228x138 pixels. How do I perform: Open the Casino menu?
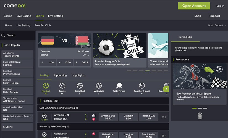pyautogui.click(x=8, y=16)
